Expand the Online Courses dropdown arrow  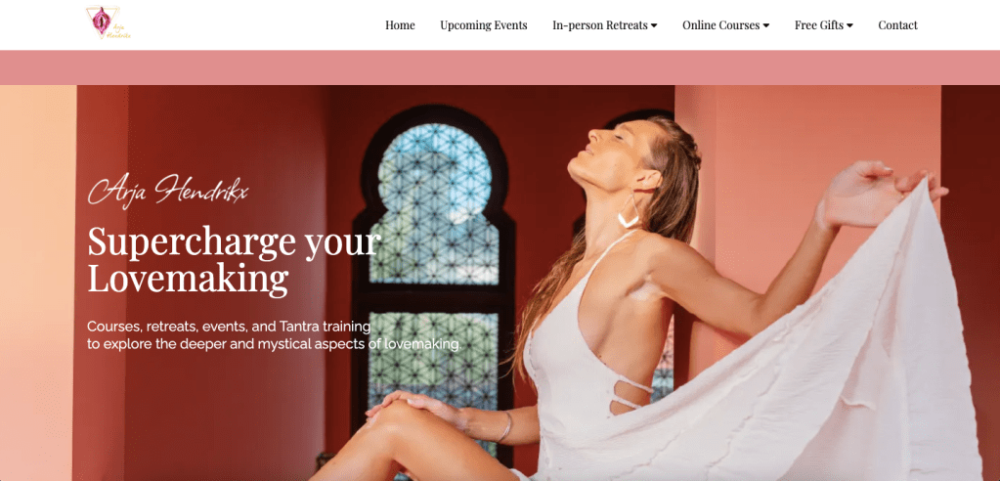coord(766,25)
